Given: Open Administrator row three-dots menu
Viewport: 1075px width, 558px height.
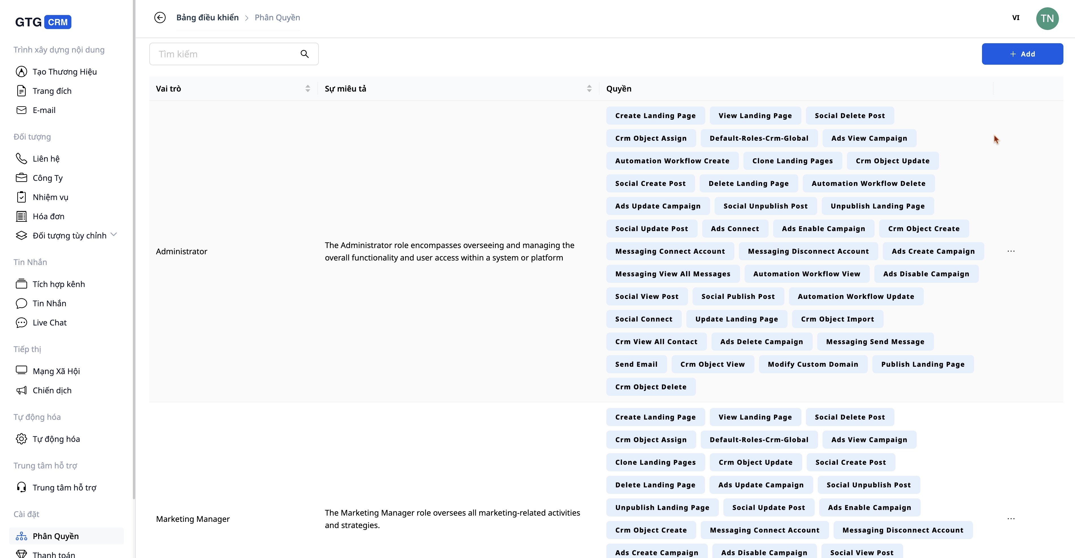Looking at the screenshot, I should coord(1011,251).
